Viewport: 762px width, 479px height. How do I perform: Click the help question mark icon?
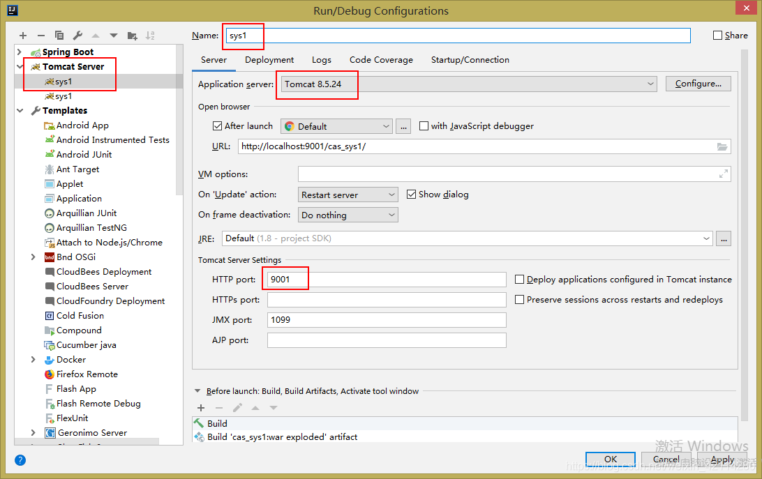[20, 460]
